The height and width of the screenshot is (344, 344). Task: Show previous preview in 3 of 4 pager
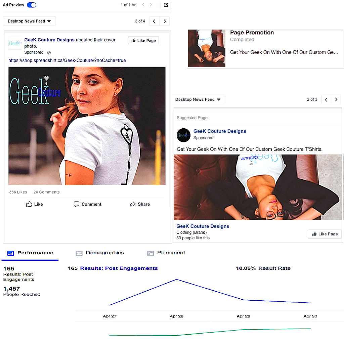(x=154, y=21)
